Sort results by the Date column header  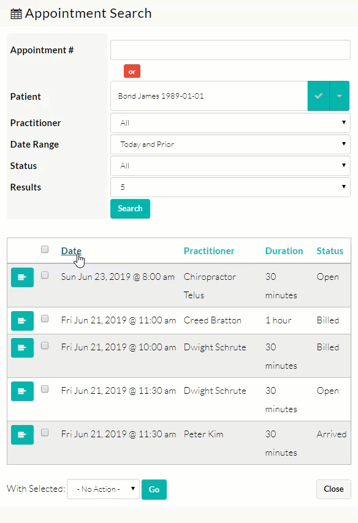pos(71,251)
